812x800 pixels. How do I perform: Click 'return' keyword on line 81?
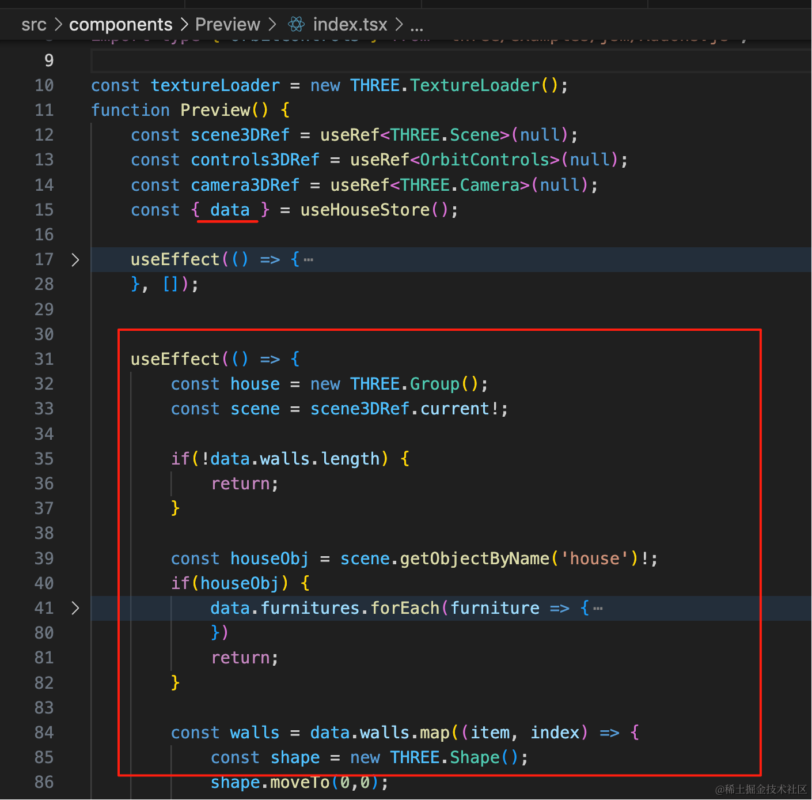[240, 658]
